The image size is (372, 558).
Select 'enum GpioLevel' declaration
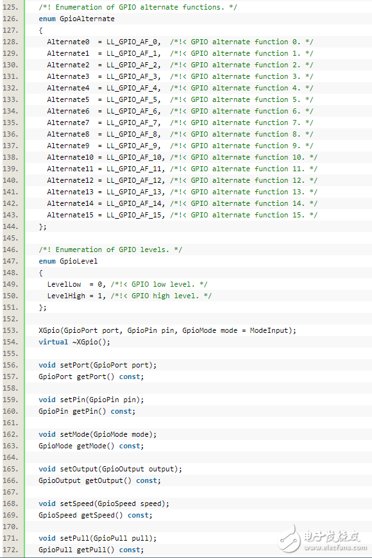(x=68, y=261)
